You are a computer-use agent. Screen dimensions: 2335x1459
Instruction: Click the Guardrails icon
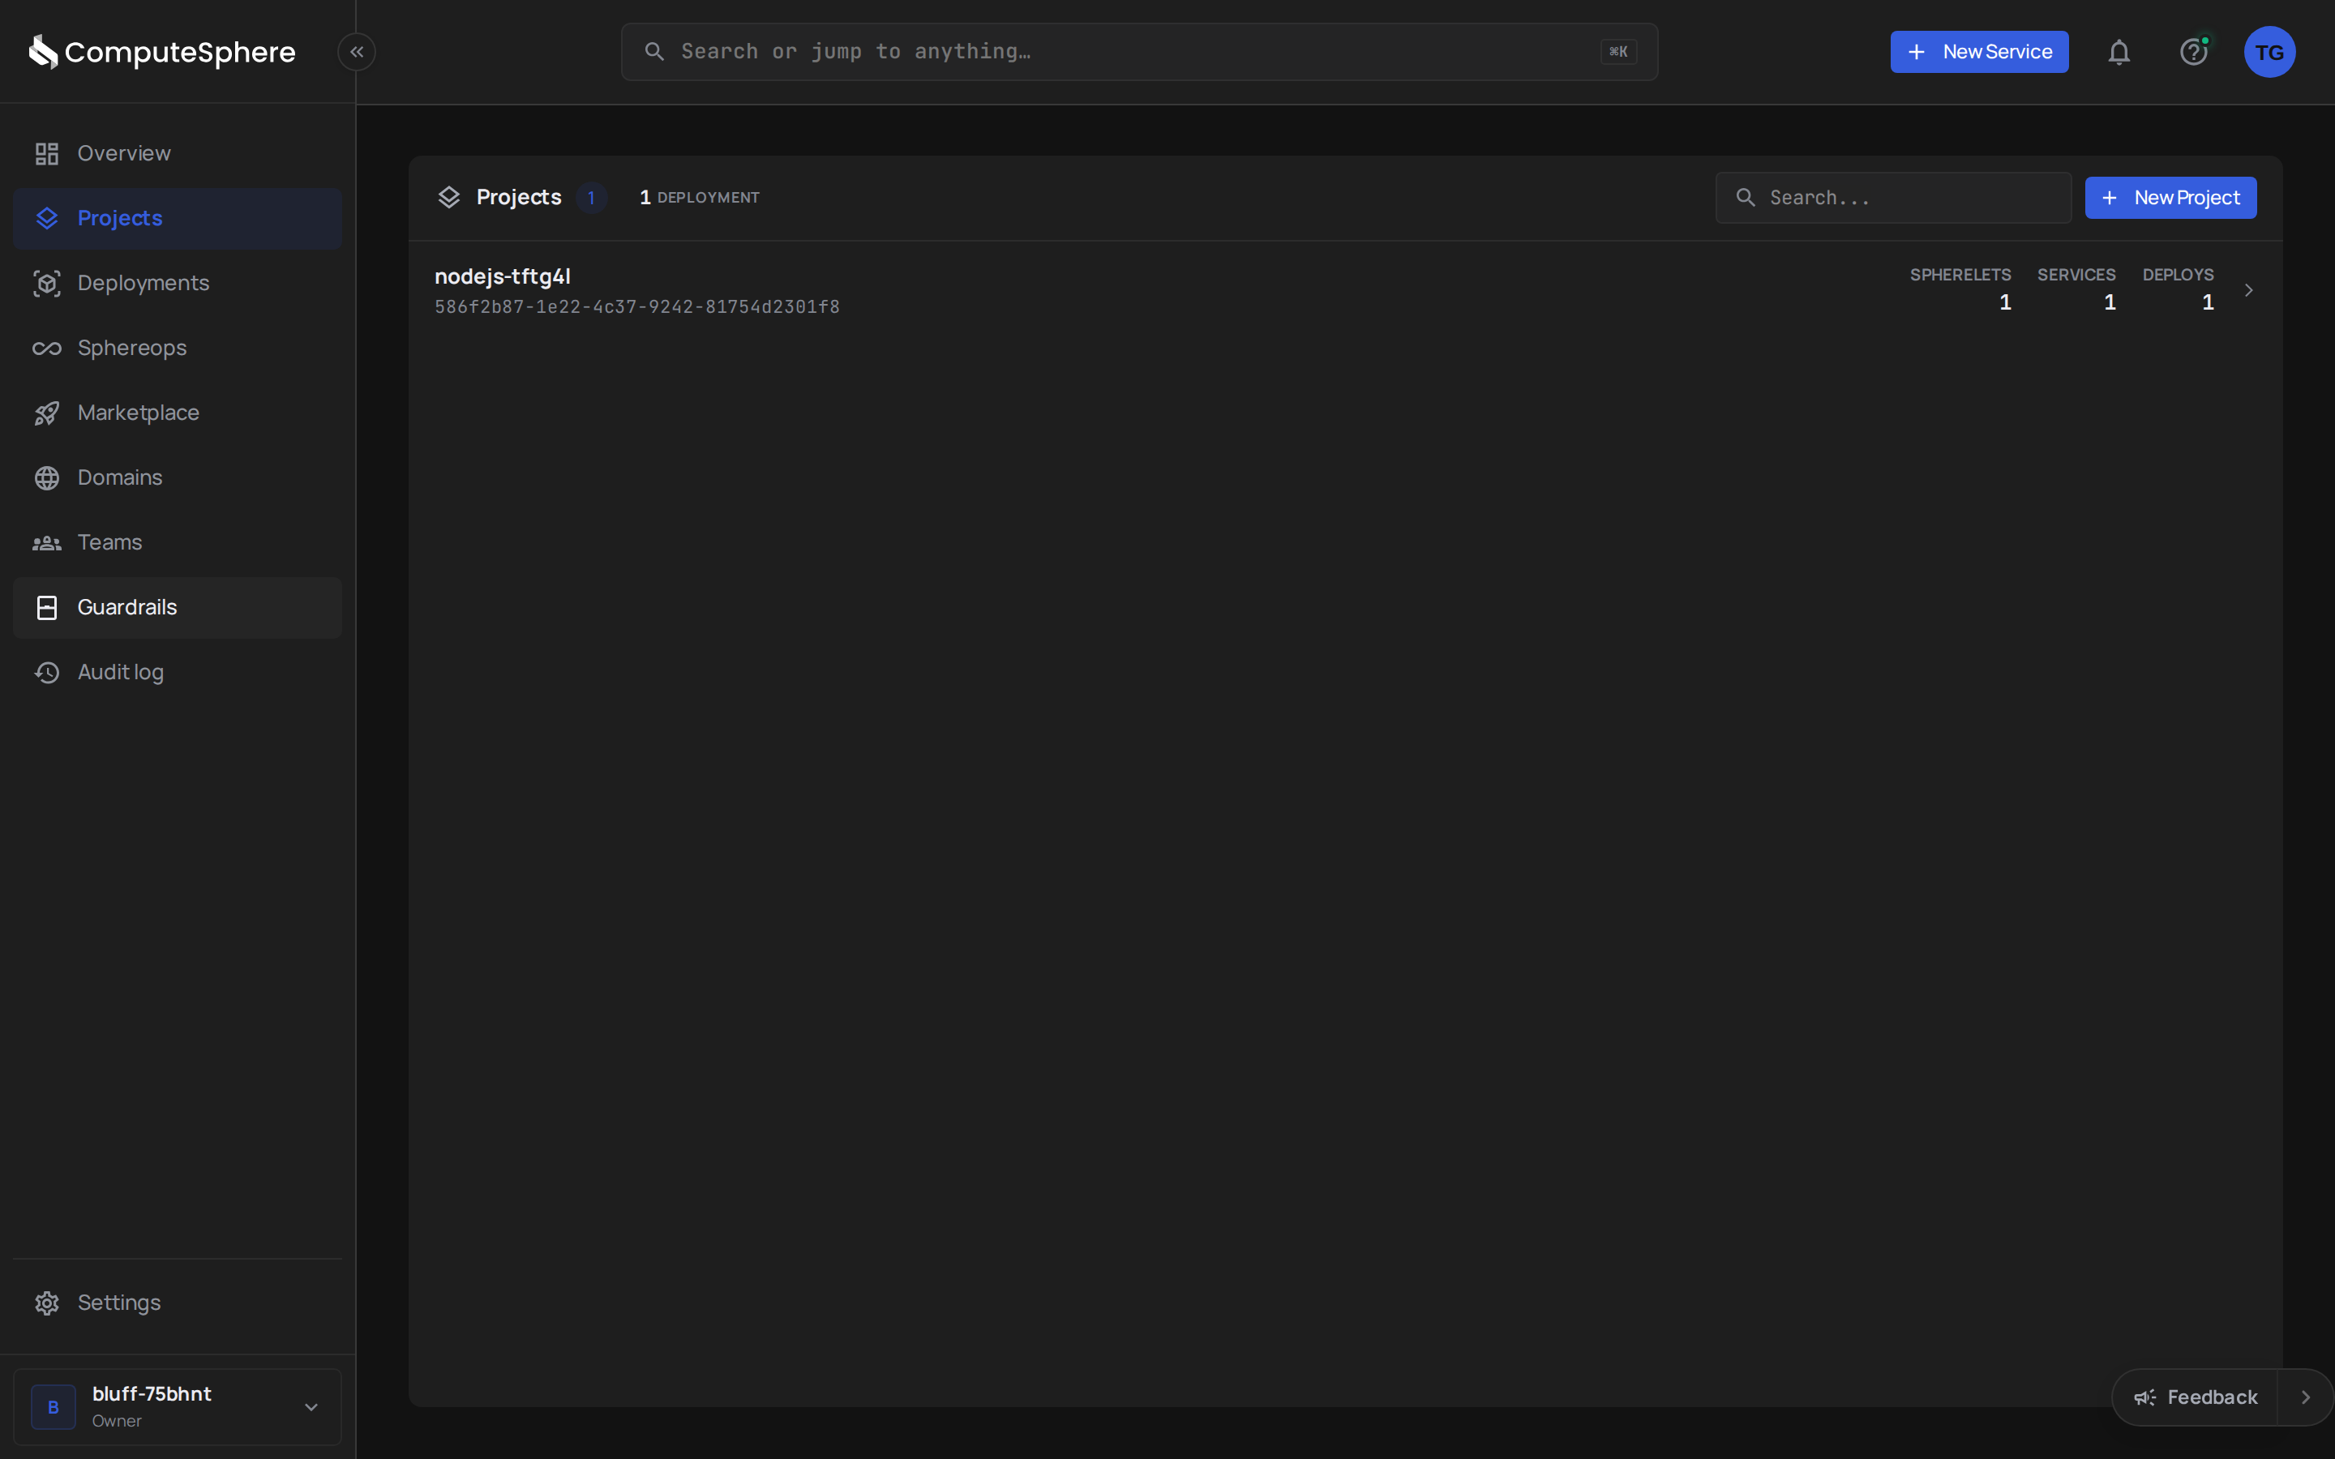(x=47, y=607)
